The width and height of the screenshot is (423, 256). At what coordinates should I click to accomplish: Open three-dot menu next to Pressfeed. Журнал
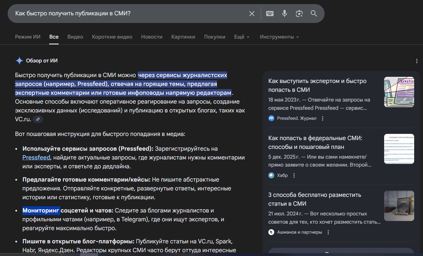point(323,118)
